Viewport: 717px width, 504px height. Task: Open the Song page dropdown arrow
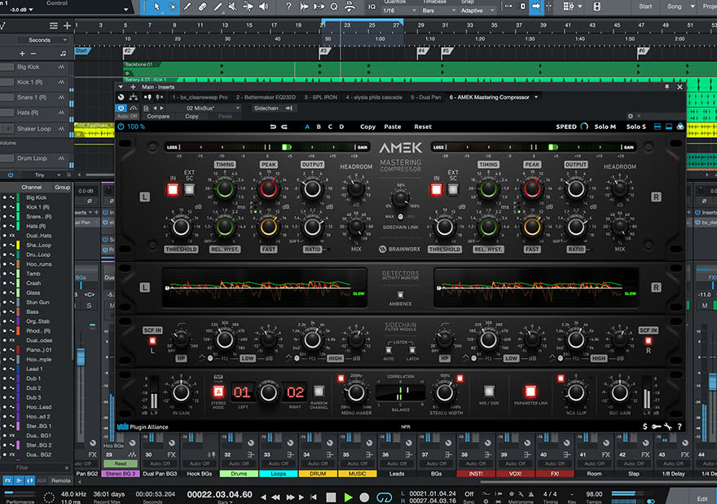tap(693, 7)
